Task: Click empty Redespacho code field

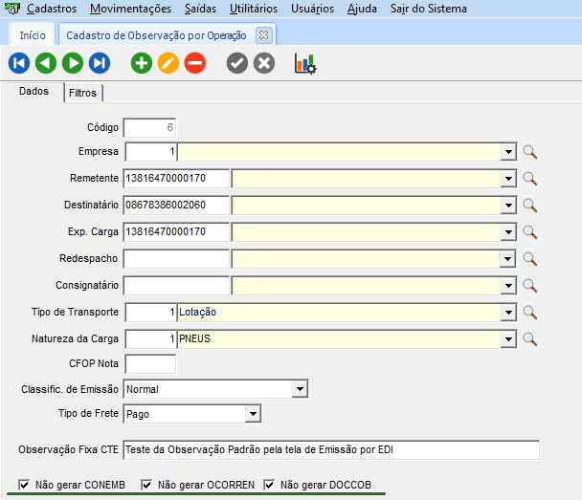Action: 176,259
